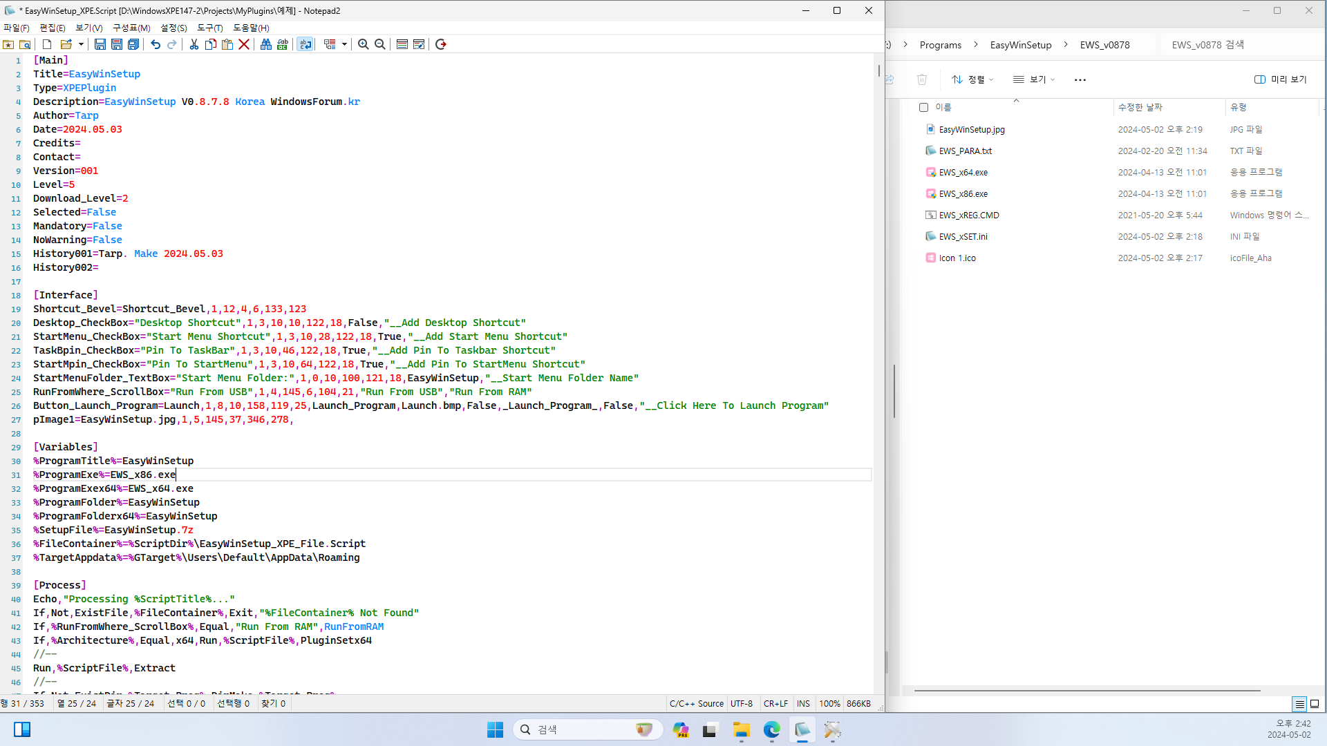Click the view scheme icon
1327x746 pixels.
click(402, 44)
